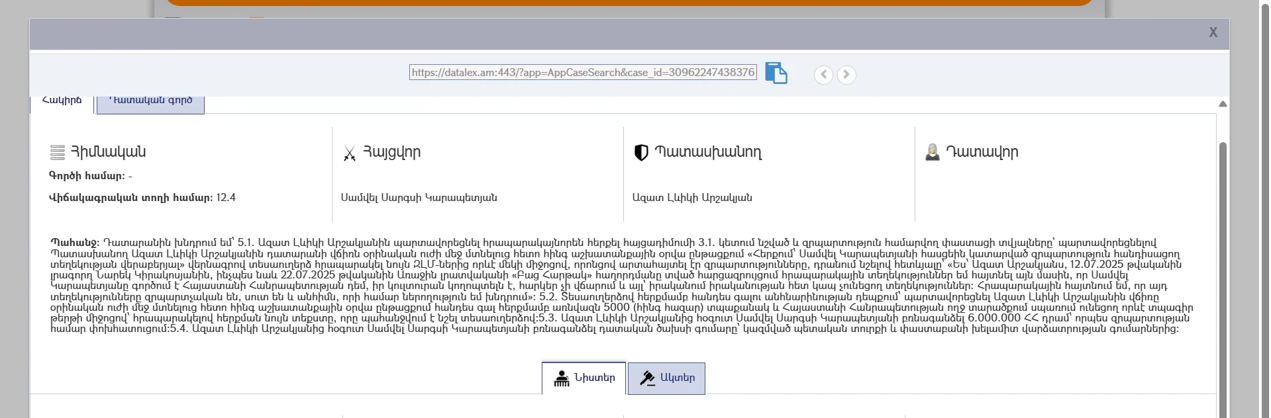1271x418 pixels.
Task: Open the Դատական գործ tab
Action: pos(151,102)
